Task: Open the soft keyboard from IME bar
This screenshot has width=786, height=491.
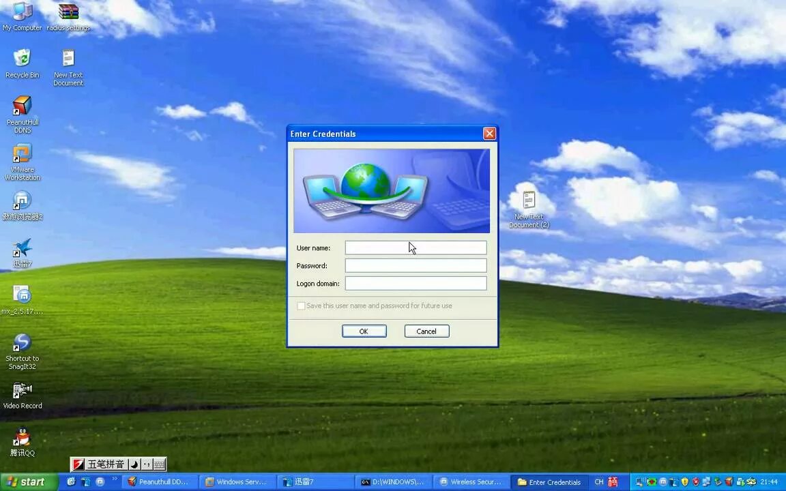Action: point(159,464)
